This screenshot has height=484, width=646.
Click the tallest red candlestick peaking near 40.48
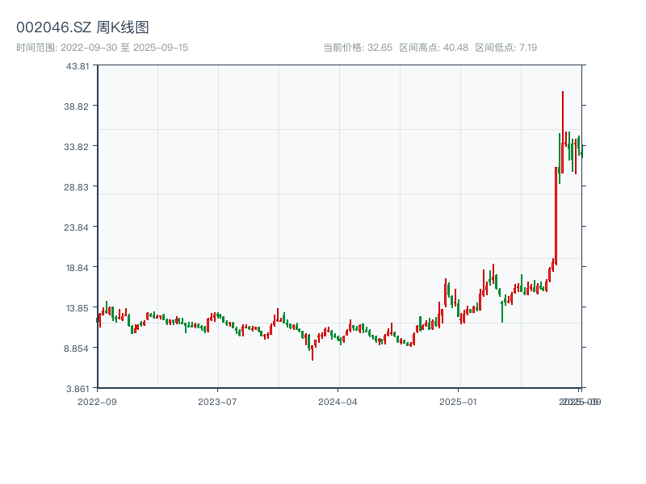562,131
